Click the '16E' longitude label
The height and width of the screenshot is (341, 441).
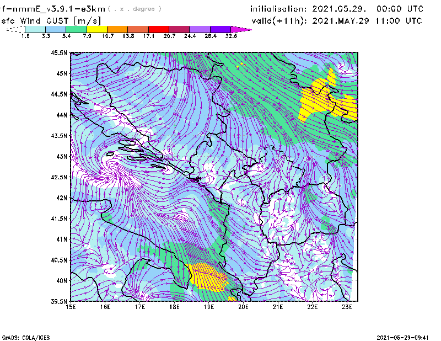pos(105,307)
